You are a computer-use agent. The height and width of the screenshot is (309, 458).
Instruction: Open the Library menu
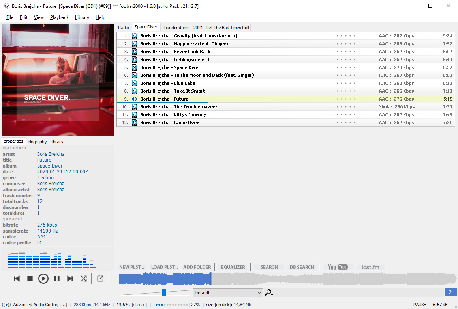(x=82, y=17)
